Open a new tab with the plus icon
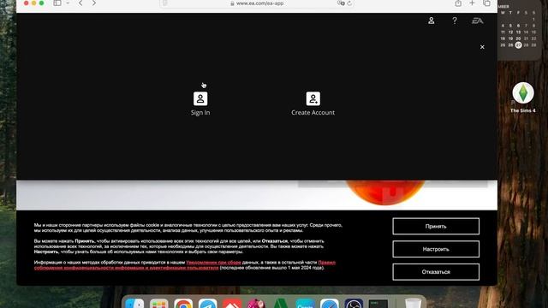 [472, 3]
